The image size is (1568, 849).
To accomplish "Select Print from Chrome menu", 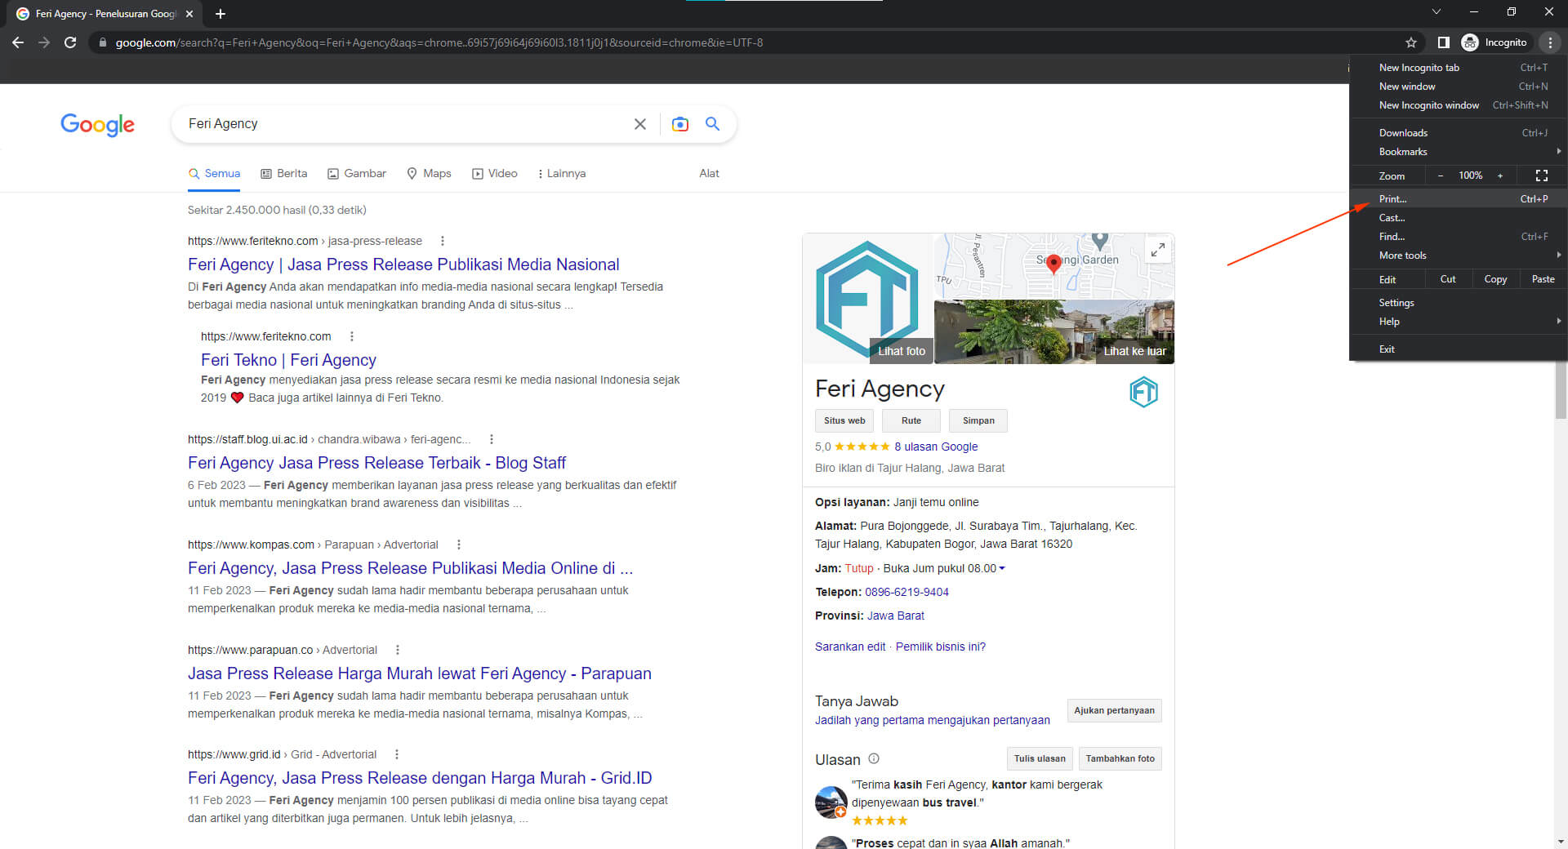I will tap(1459, 198).
